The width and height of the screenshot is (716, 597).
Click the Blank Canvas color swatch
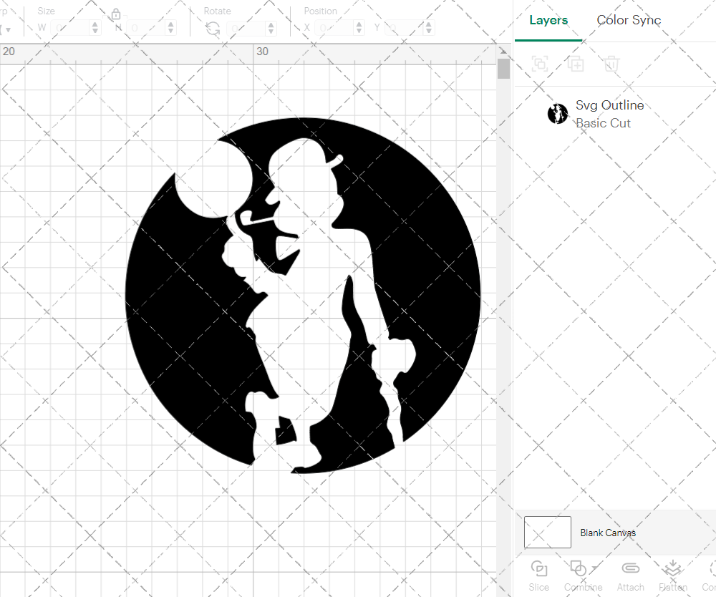(x=547, y=532)
